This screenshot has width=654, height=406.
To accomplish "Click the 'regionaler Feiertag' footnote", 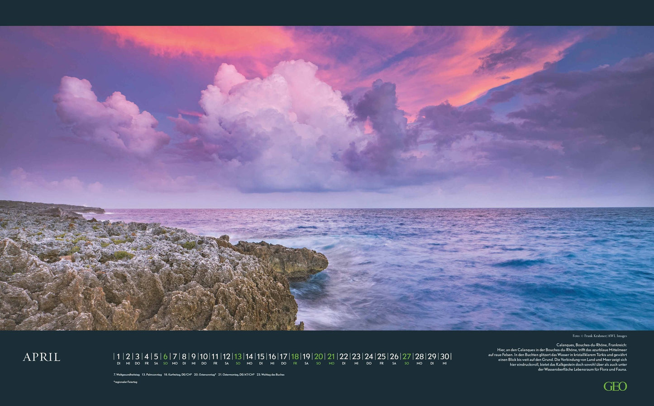I will (x=125, y=382).
